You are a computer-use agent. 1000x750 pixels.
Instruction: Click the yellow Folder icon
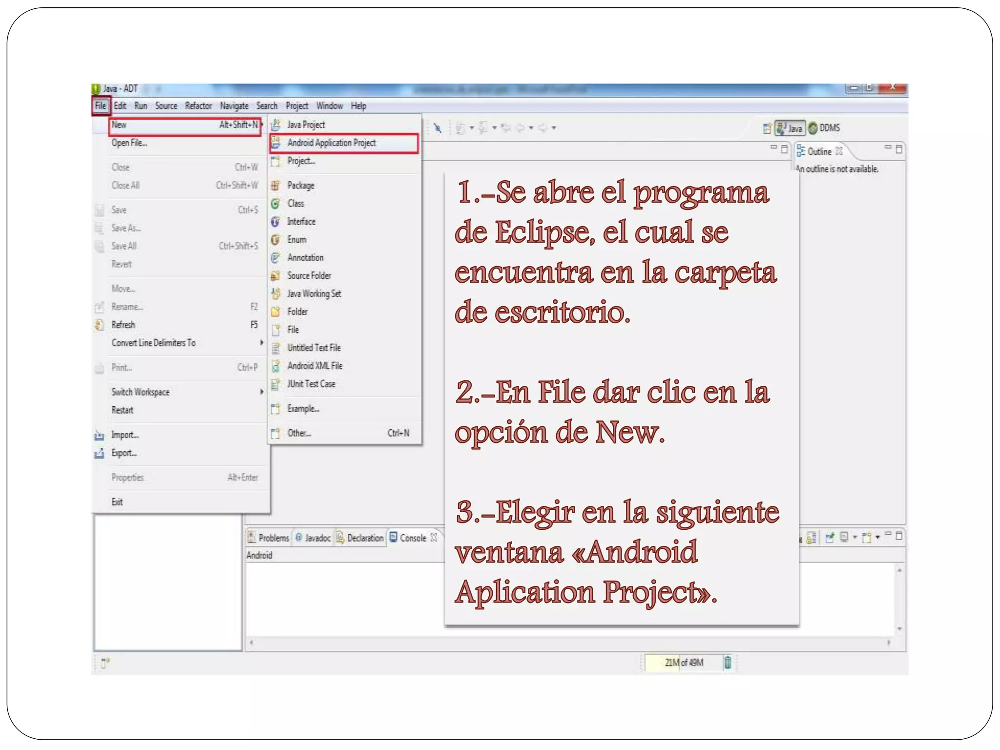click(x=276, y=312)
